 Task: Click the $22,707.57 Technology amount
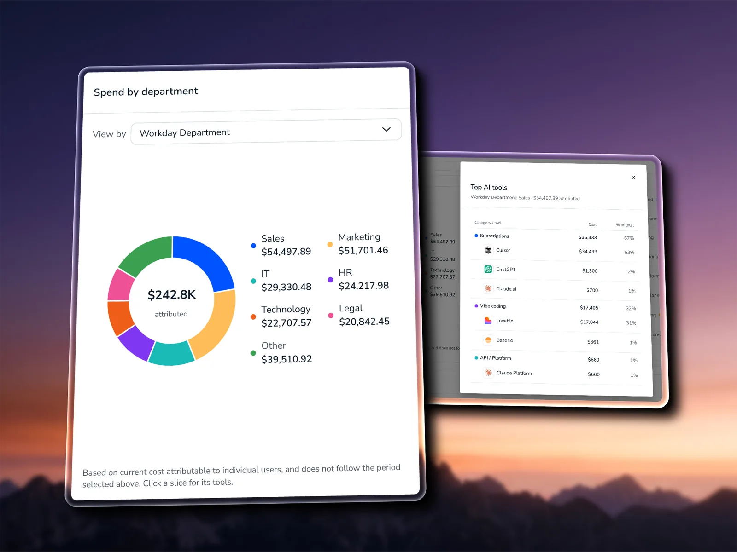coord(287,323)
